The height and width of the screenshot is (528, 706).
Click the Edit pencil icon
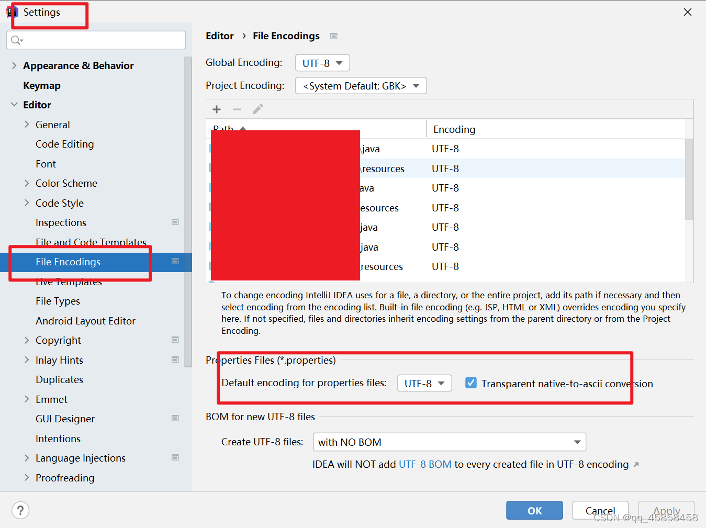(x=257, y=109)
